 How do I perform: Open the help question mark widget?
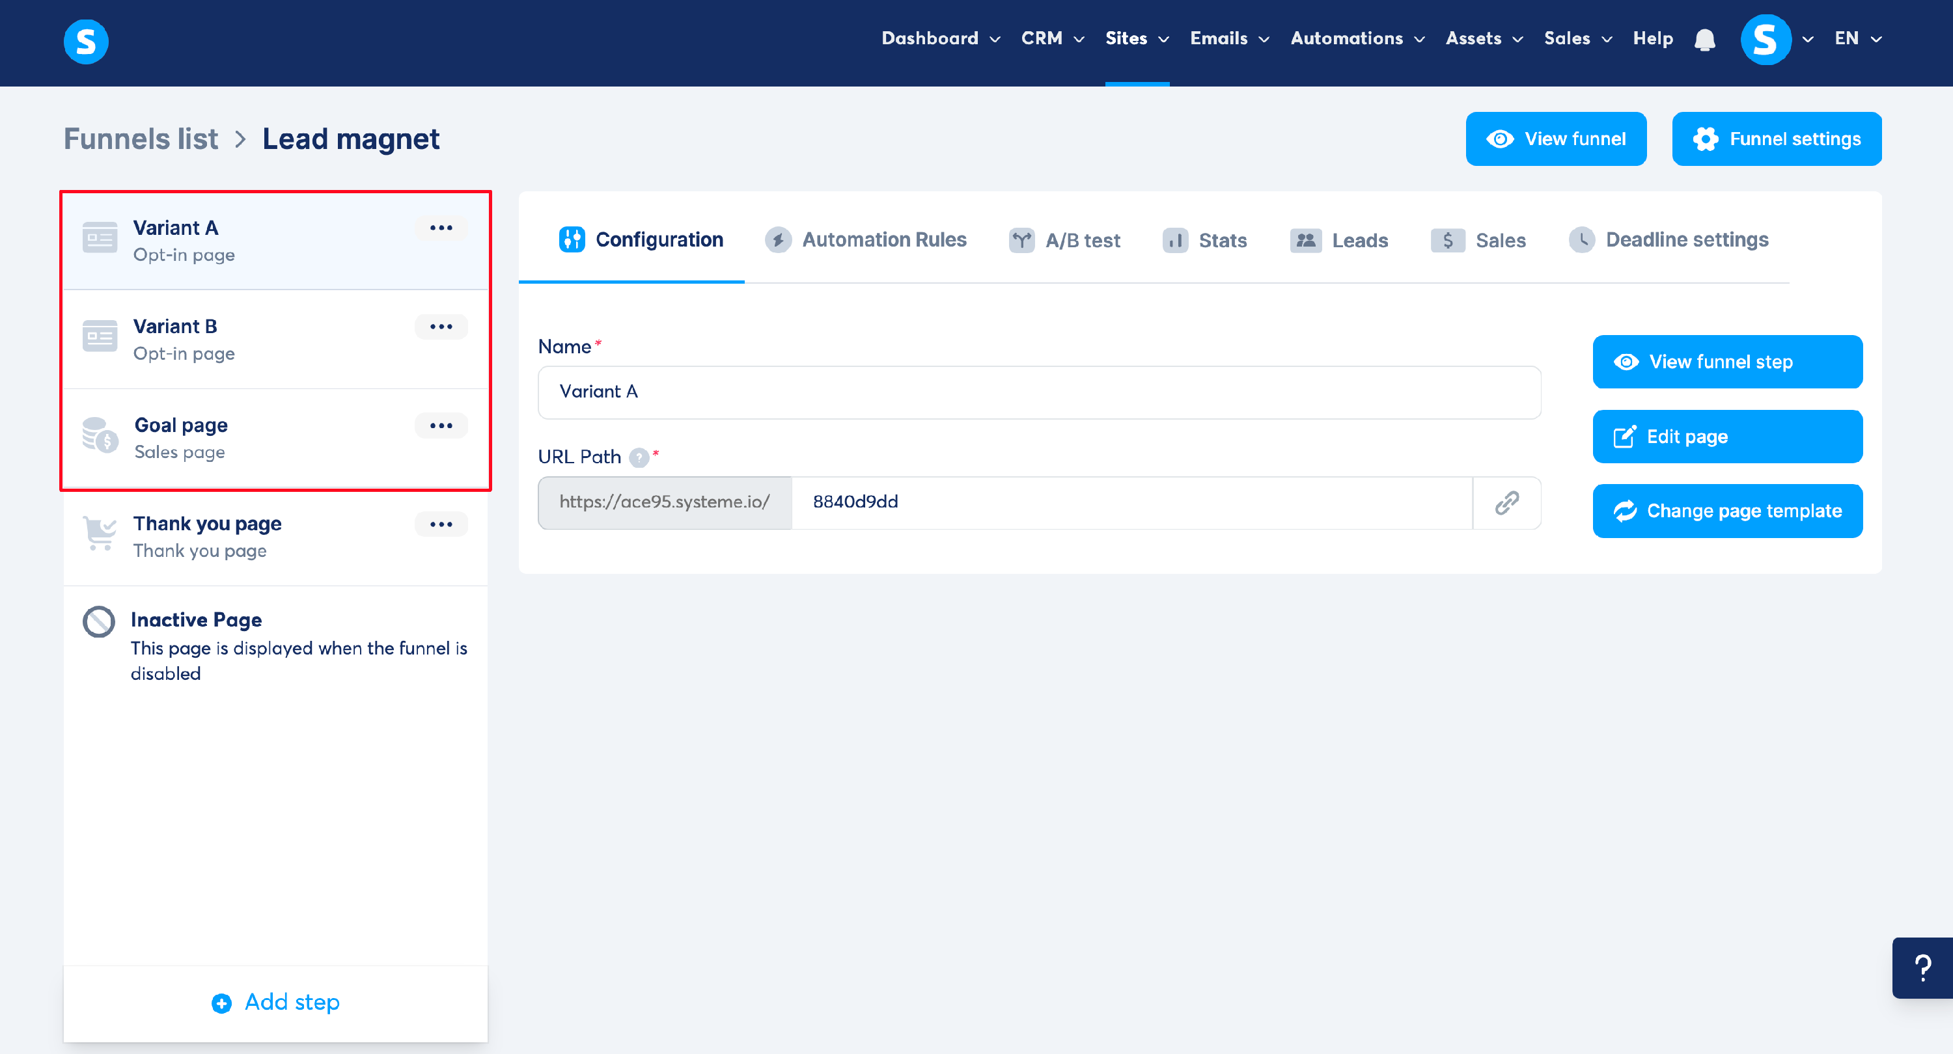[1922, 967]
